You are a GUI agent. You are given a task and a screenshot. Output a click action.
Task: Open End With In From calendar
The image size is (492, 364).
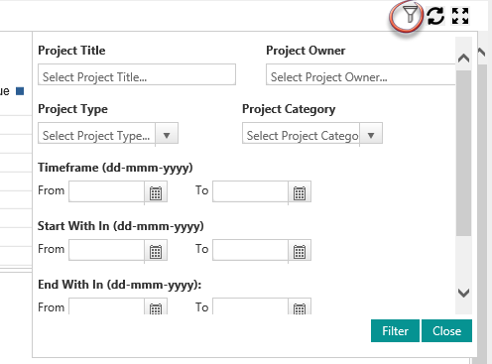point(156,307)
